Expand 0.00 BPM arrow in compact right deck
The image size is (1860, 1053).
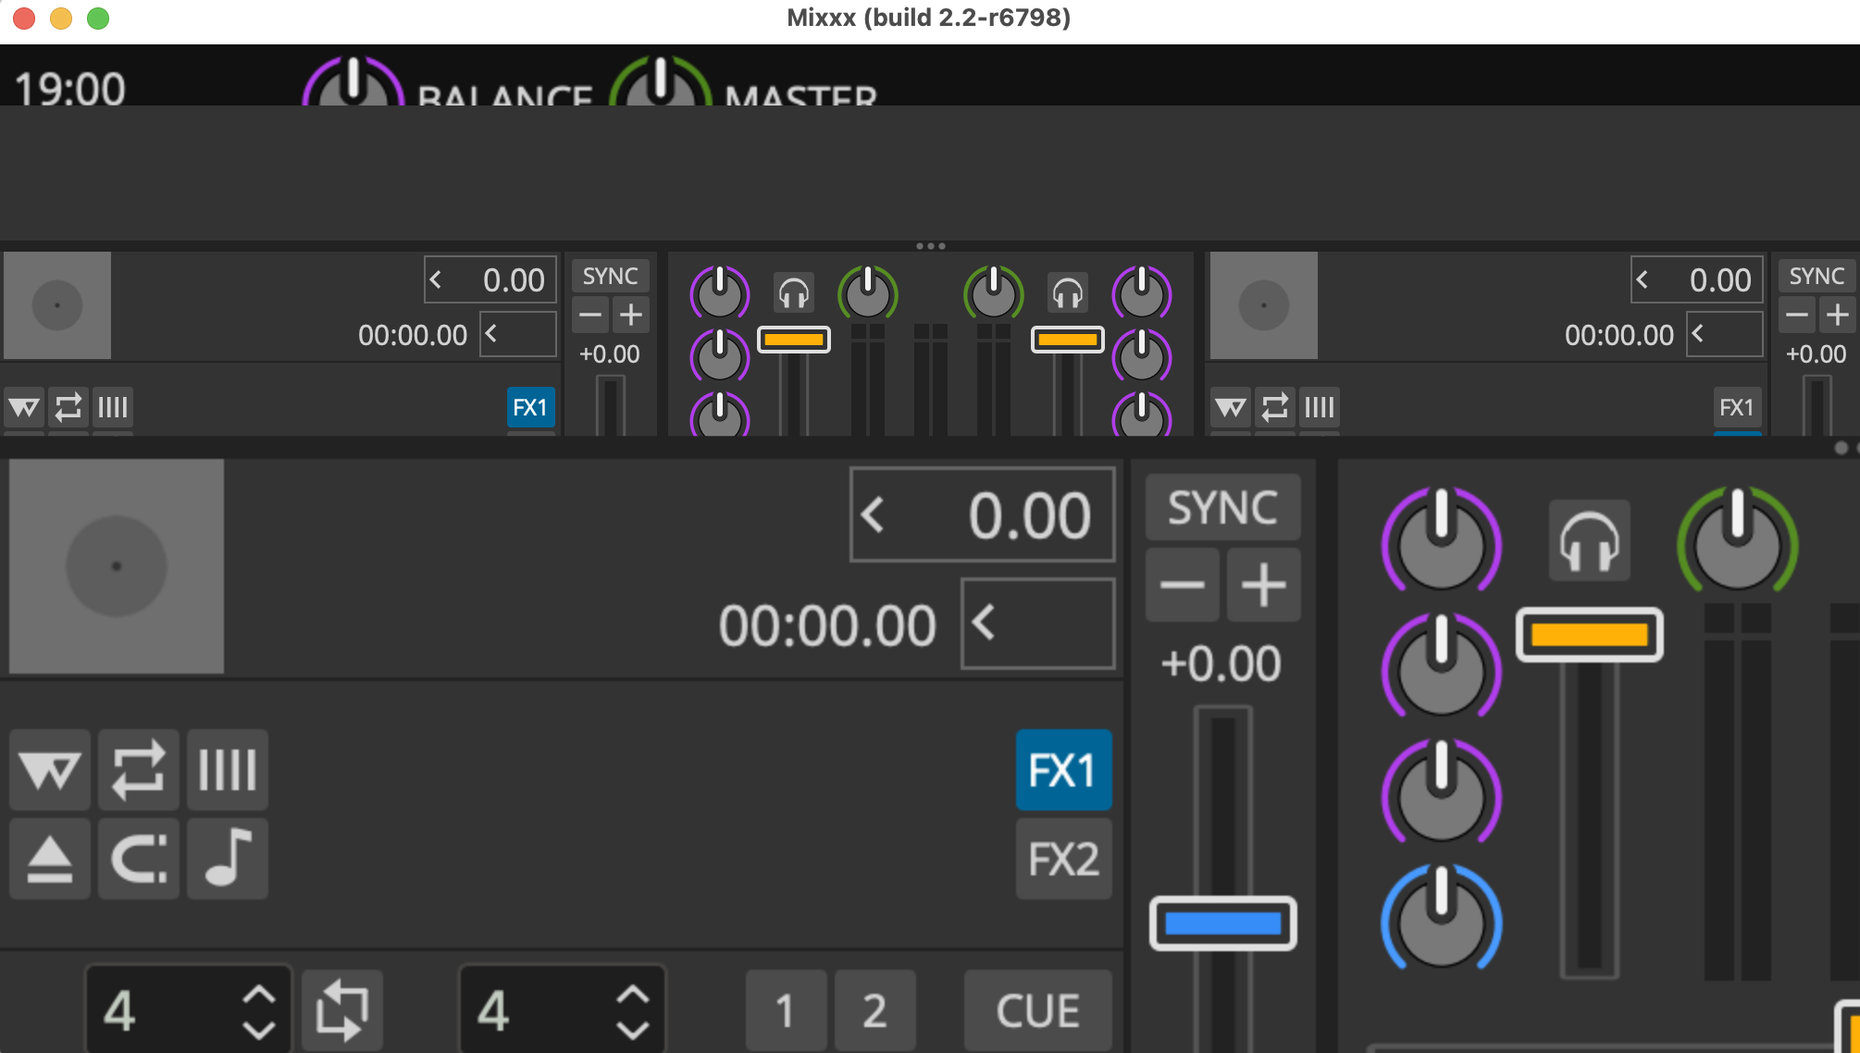point(1643,279)
